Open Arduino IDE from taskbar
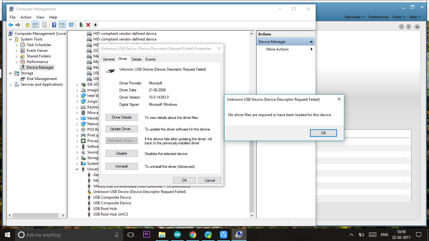Viewport: 429px width, 241px height. pos(177,234)
